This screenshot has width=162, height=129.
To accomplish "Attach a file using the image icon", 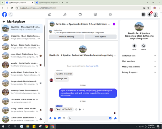I will [55, 118].
